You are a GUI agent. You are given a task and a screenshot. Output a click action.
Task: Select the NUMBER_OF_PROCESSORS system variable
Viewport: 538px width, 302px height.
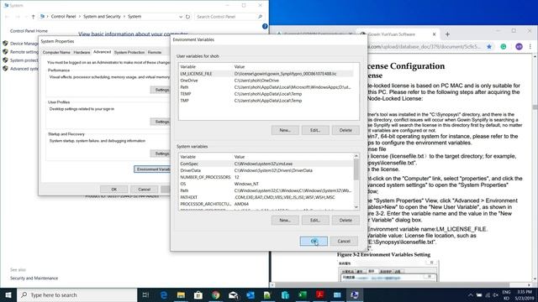coord(266,177)
